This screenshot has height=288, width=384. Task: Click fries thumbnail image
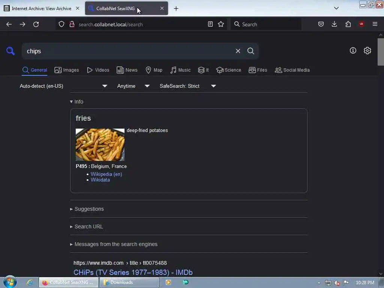point(100,144)
